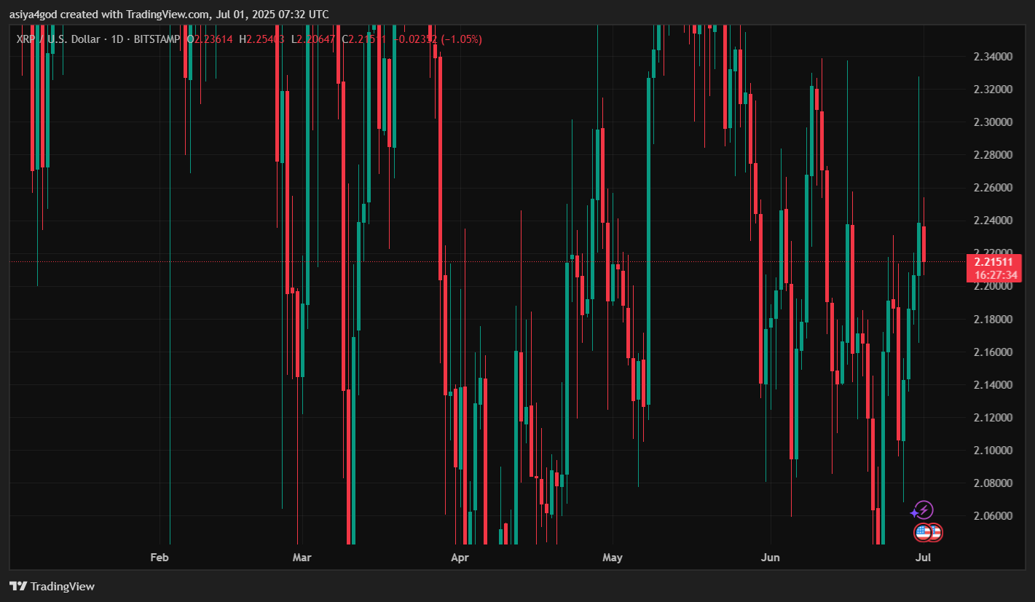Click the 2.10000 price axis label
Screen dimensions: 1035x602
993,451
